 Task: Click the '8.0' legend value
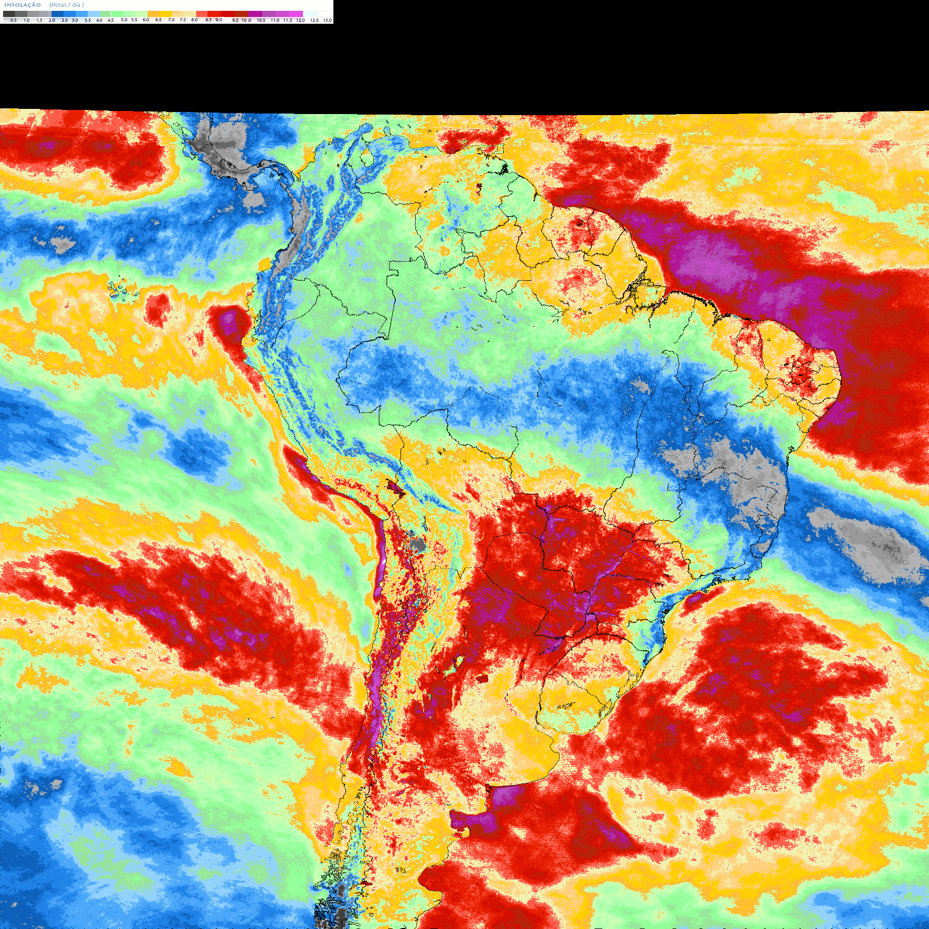(x=195, y=20)
